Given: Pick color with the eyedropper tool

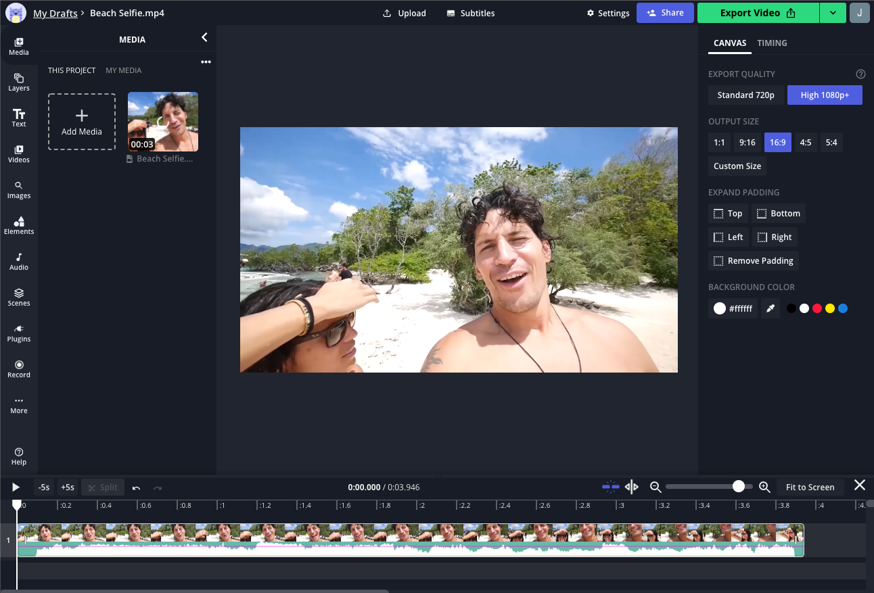Looking at the screenshot, I should click(x=770, y=308).
